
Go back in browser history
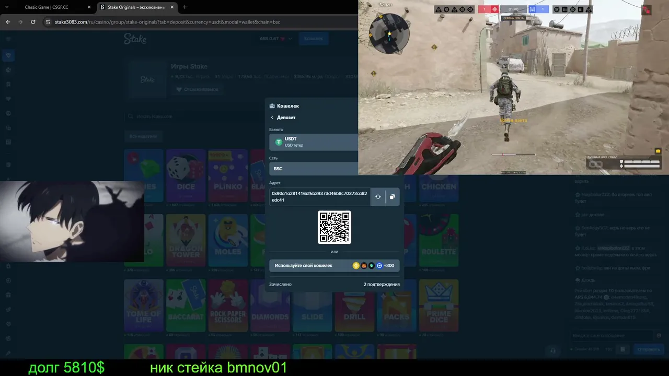(8, 22)
